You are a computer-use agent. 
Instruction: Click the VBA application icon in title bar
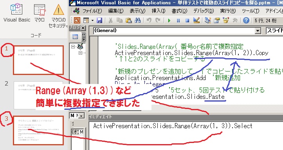72,3
